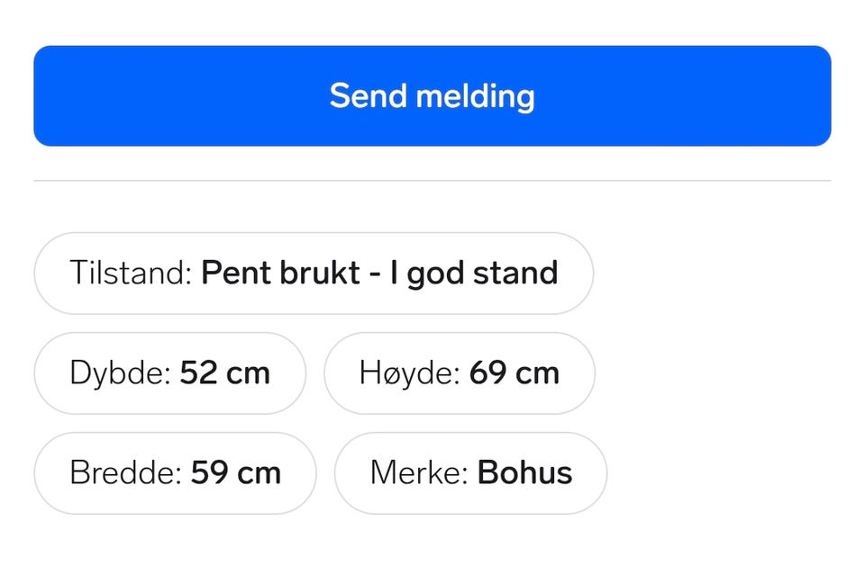The height and width of the screenshot is (566, 865).
Task: Select the bold '52 cm' value
Action: tap(225, 373)
